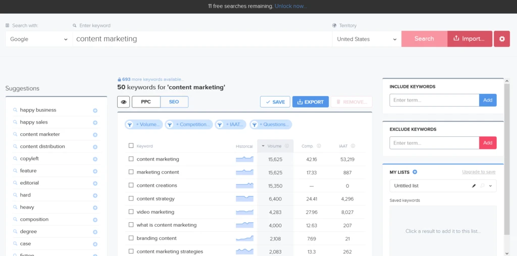
Task: Open the Google search engine dropdown
Action: (39, 39)
